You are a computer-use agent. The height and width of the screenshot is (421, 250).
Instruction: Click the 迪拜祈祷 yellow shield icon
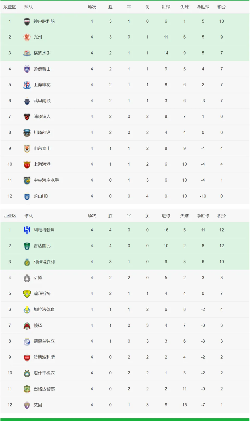(x=27, y=294)
